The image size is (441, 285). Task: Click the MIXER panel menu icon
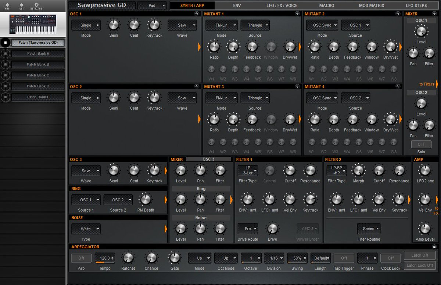coord(434,14)
